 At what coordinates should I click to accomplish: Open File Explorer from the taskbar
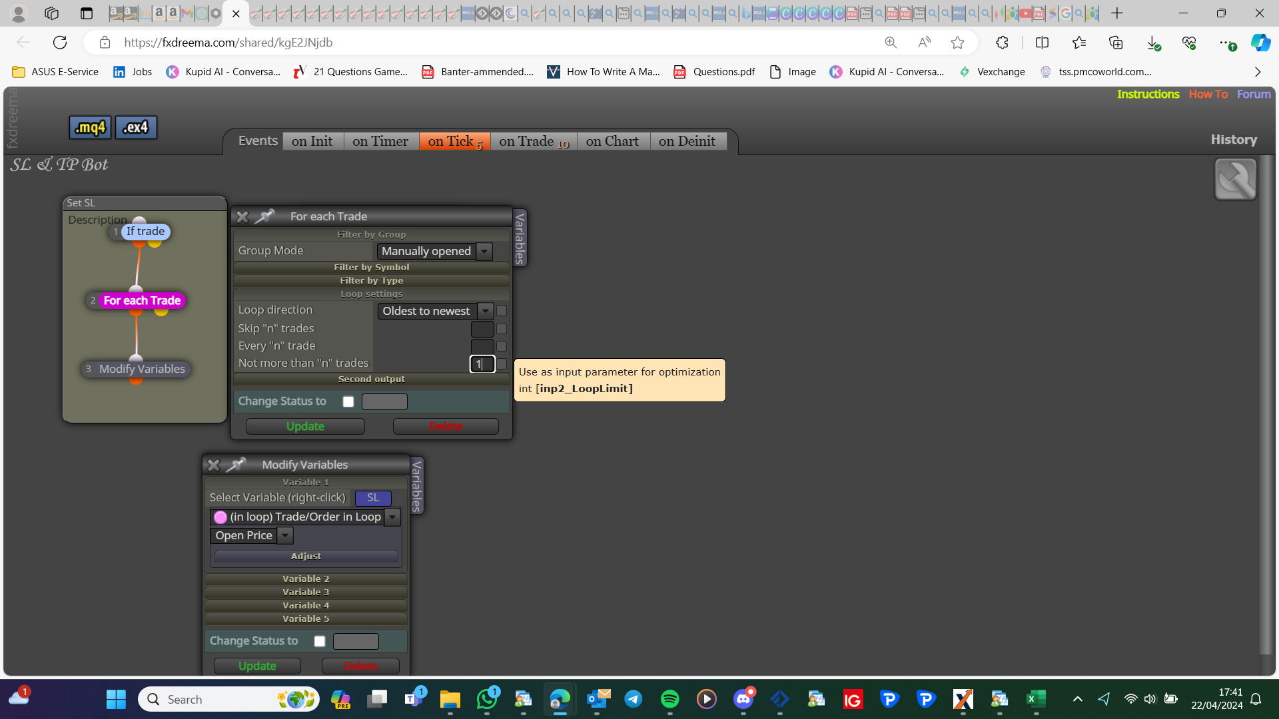450,699
